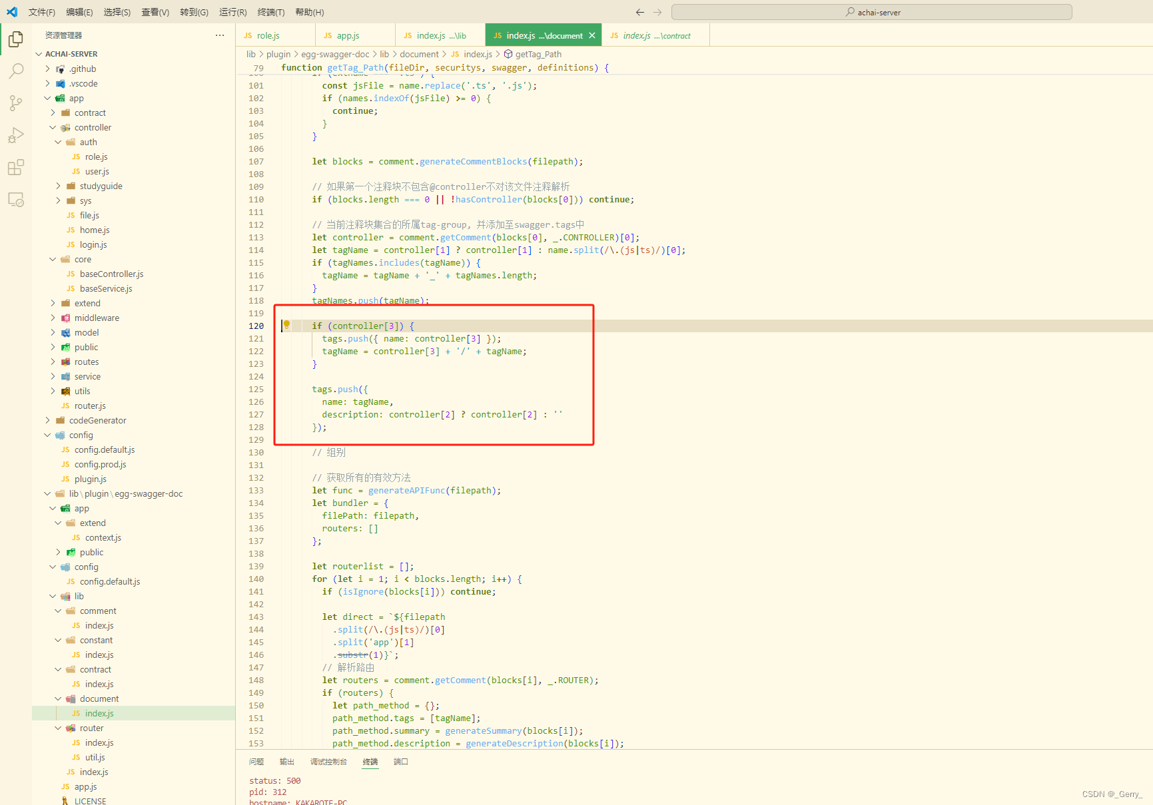1153x805 pixels.
Task: Open the 查看(V) menu
Action: 155,12
